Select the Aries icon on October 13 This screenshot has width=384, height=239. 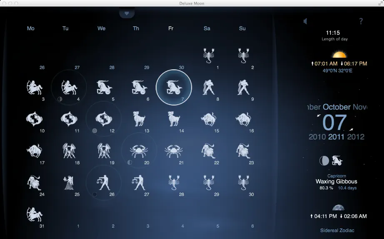coord(139,119)
